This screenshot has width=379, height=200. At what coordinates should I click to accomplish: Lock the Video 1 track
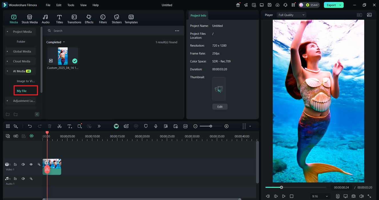[15, 164]
